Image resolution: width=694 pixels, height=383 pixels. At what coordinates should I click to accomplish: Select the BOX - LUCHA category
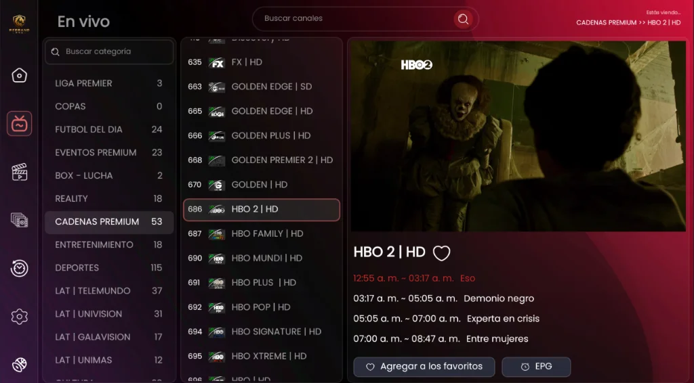coord(109,175)
